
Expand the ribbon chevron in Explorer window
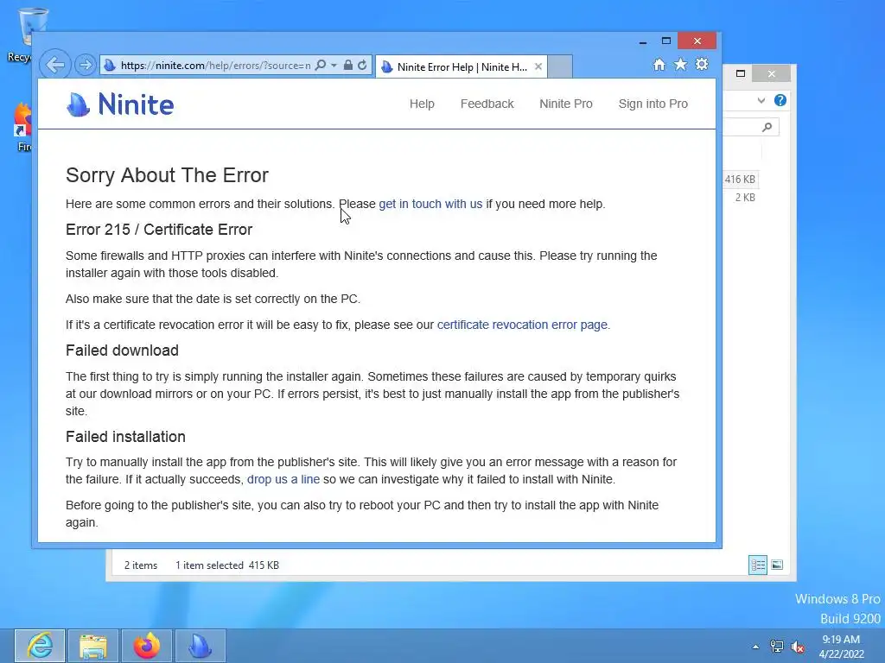761,100
